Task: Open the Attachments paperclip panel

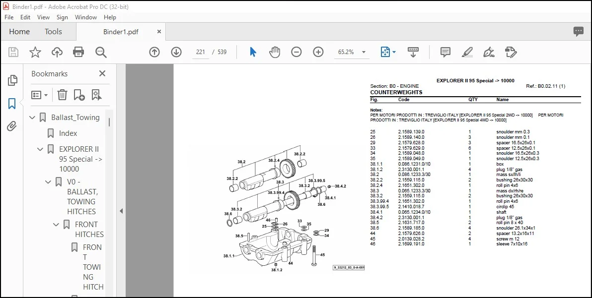Action: click(x=12, y=126)
